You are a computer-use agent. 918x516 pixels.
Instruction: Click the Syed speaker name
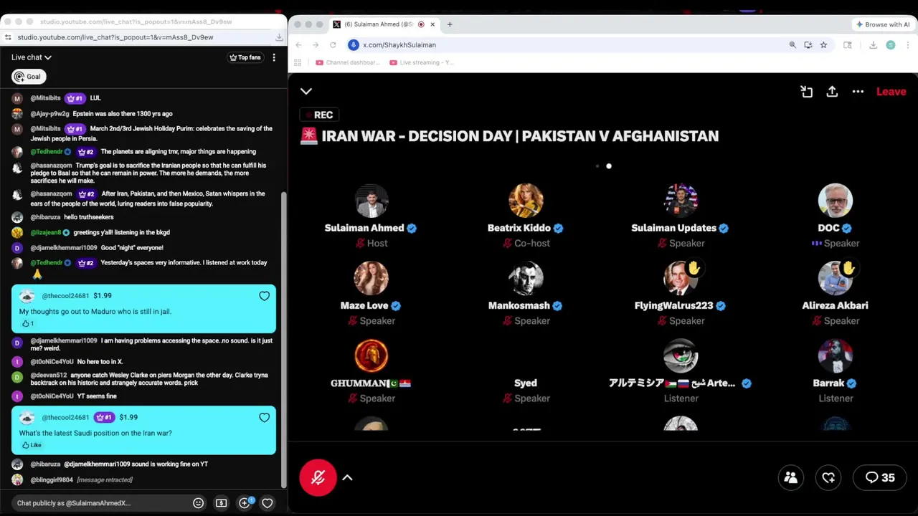tap(526, 383)
